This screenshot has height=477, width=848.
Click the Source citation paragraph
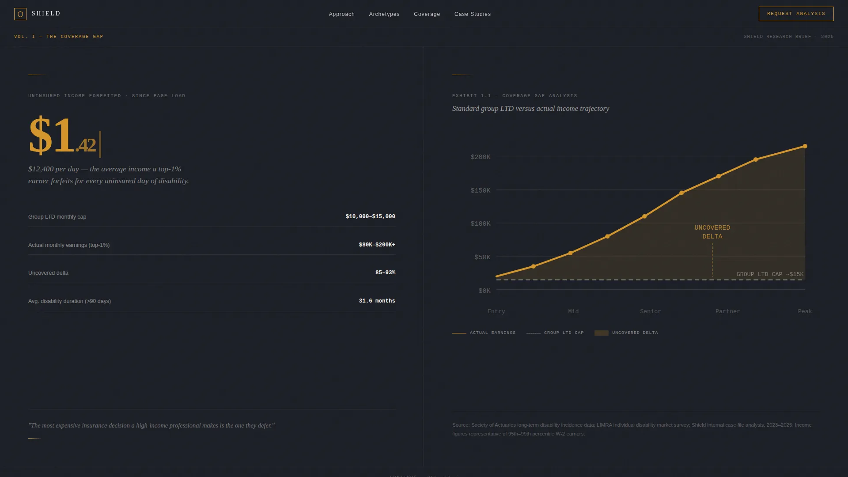pos(632,429)
